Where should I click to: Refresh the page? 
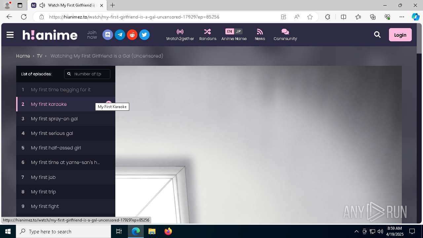pyautogui.click(x=24, y=17)
